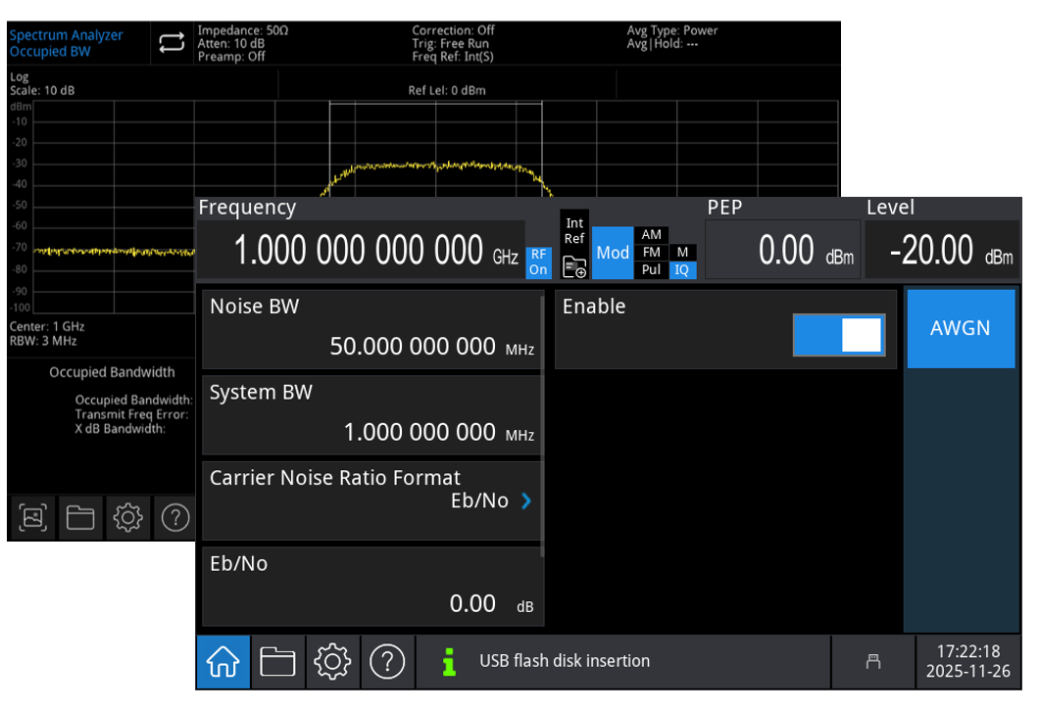1039x710 pixels.
Task: Toggle the Mod modulation button
Action: pyautogui.click(x=613, y=253)
